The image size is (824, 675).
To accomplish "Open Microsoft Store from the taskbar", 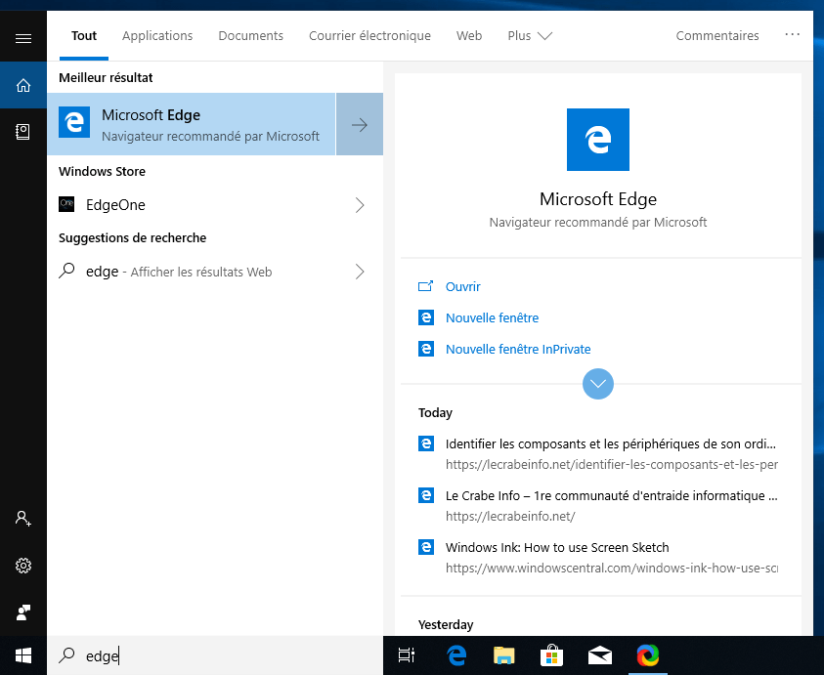I will 551,655.
